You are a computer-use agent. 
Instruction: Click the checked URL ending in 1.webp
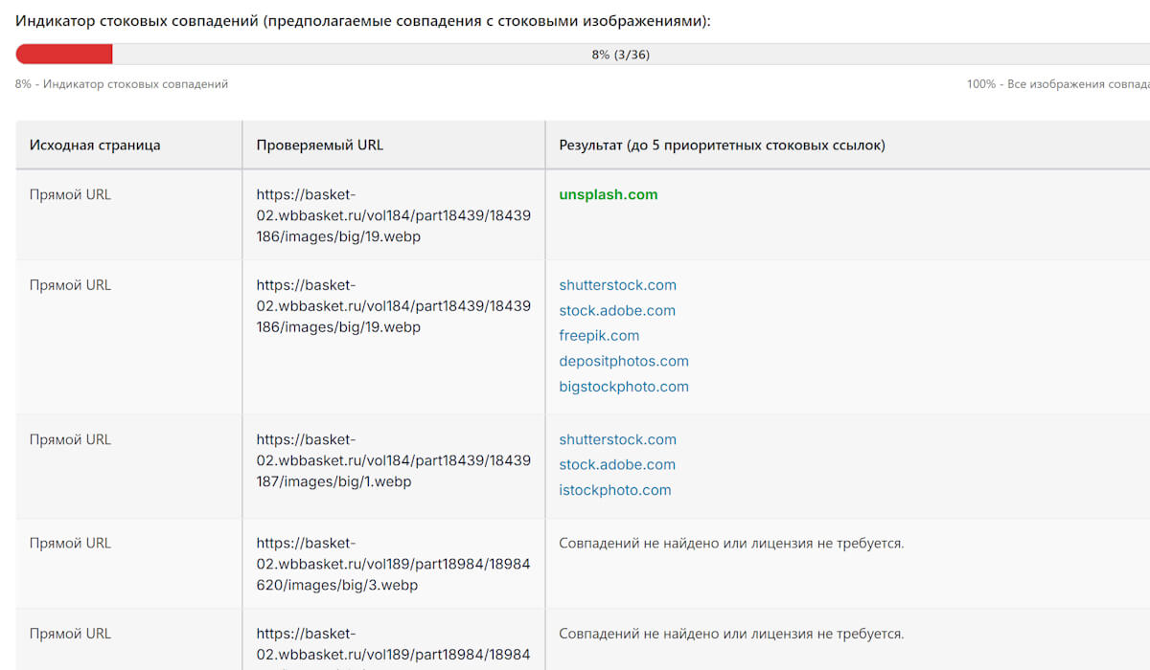393,460
